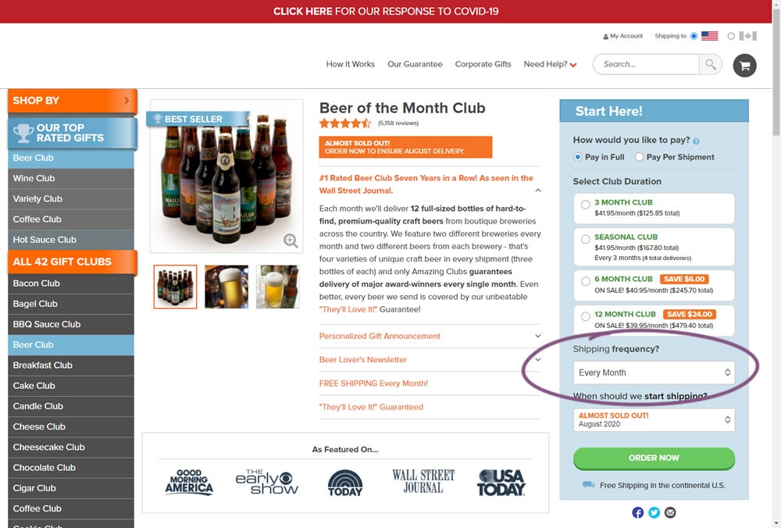This screenshot has height=528, width=781.
Task: Click the payment help question mark icon
Action: pyautogui.click(x=696, y=141)
